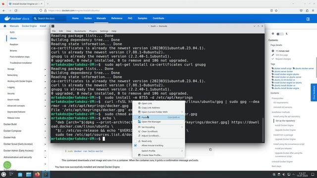Open the Reference nav link

(x=117, y=18)
